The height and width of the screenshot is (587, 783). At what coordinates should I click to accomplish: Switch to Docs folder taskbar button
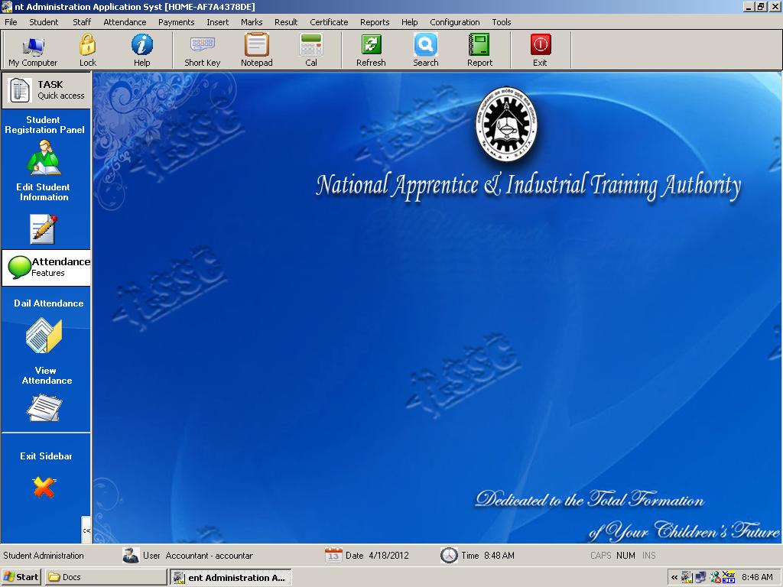[106, 577]
